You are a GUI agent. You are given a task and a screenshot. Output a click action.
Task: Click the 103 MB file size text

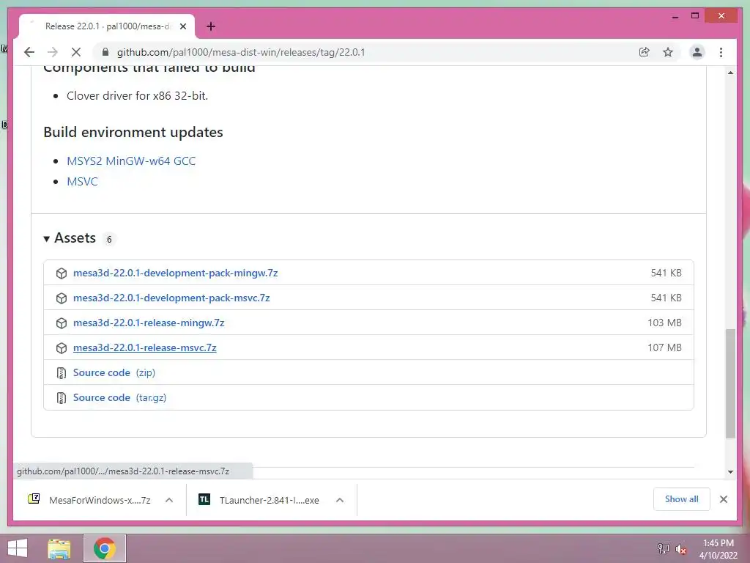(664, 323)
